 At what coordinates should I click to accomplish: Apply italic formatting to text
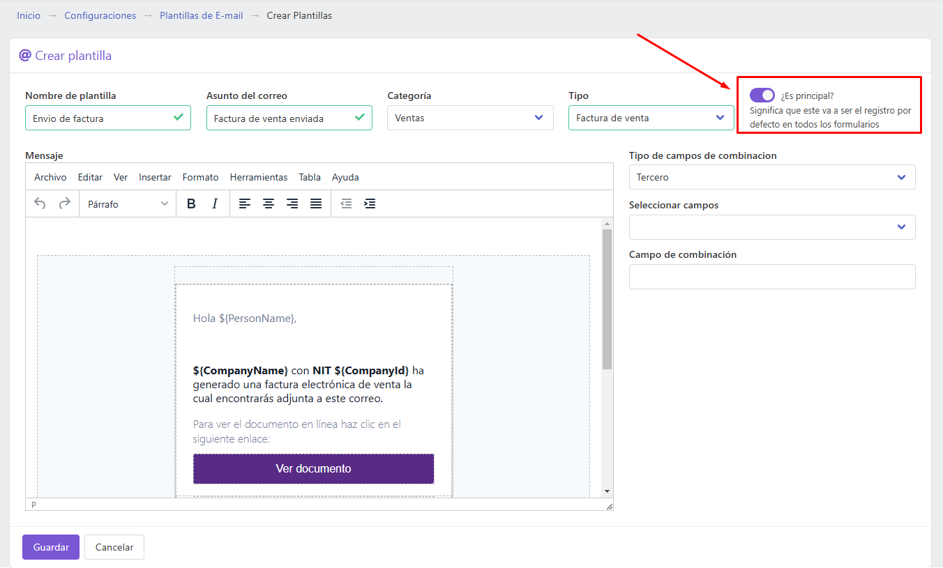click(215, 204)
